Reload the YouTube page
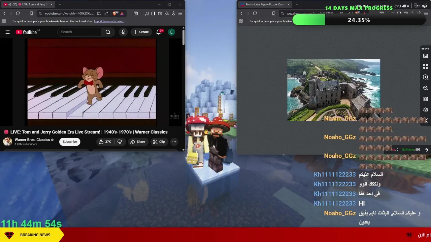This screenshot has height=242, width=431. tap(18, 13)
